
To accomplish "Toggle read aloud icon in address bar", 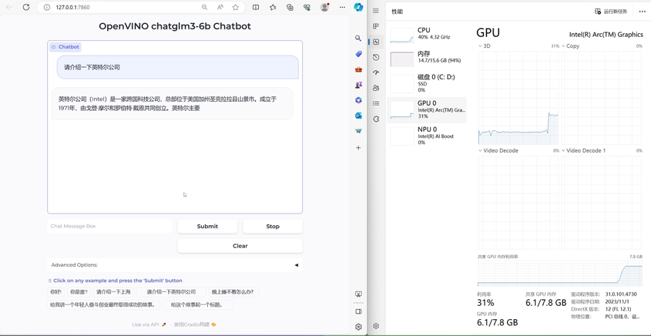I will [x=220, y=7].
